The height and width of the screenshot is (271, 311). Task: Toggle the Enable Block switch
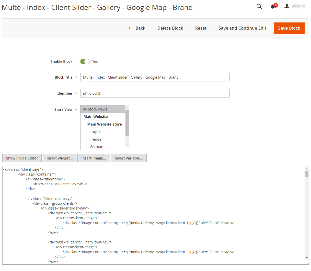pos(85,61)
